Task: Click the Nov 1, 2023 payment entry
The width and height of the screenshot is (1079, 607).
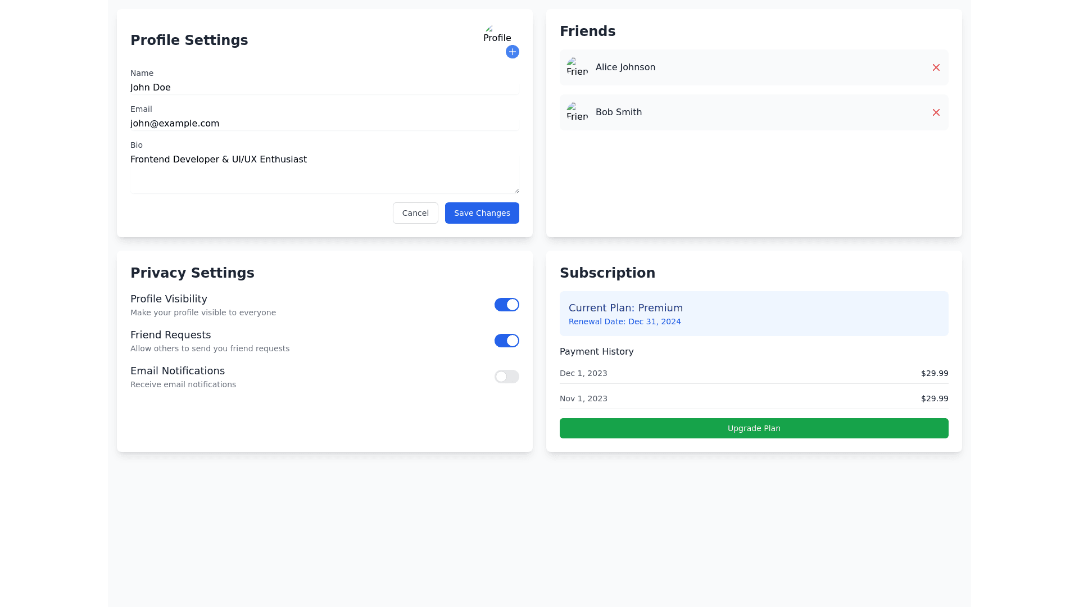Action: tap(754, 398)
